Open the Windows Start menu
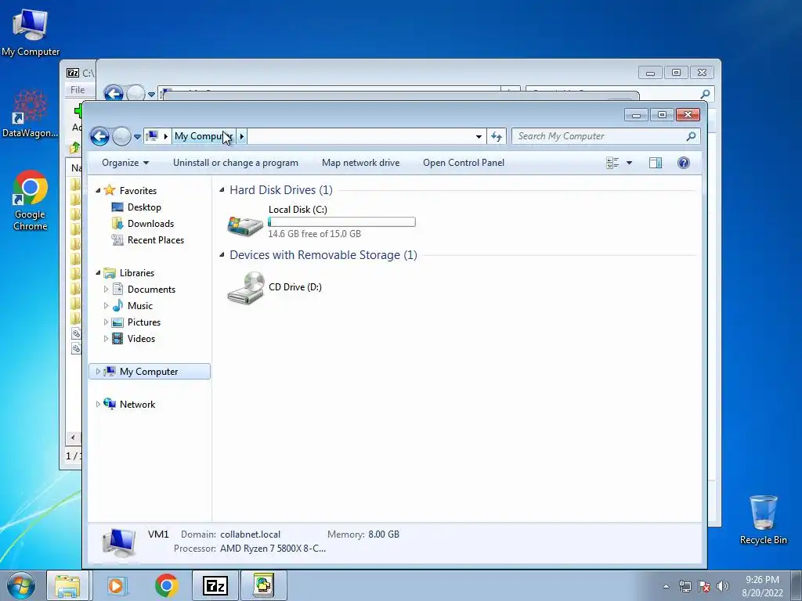The width and height of the screenshot is (802, 601). click(x=21, y=585)
